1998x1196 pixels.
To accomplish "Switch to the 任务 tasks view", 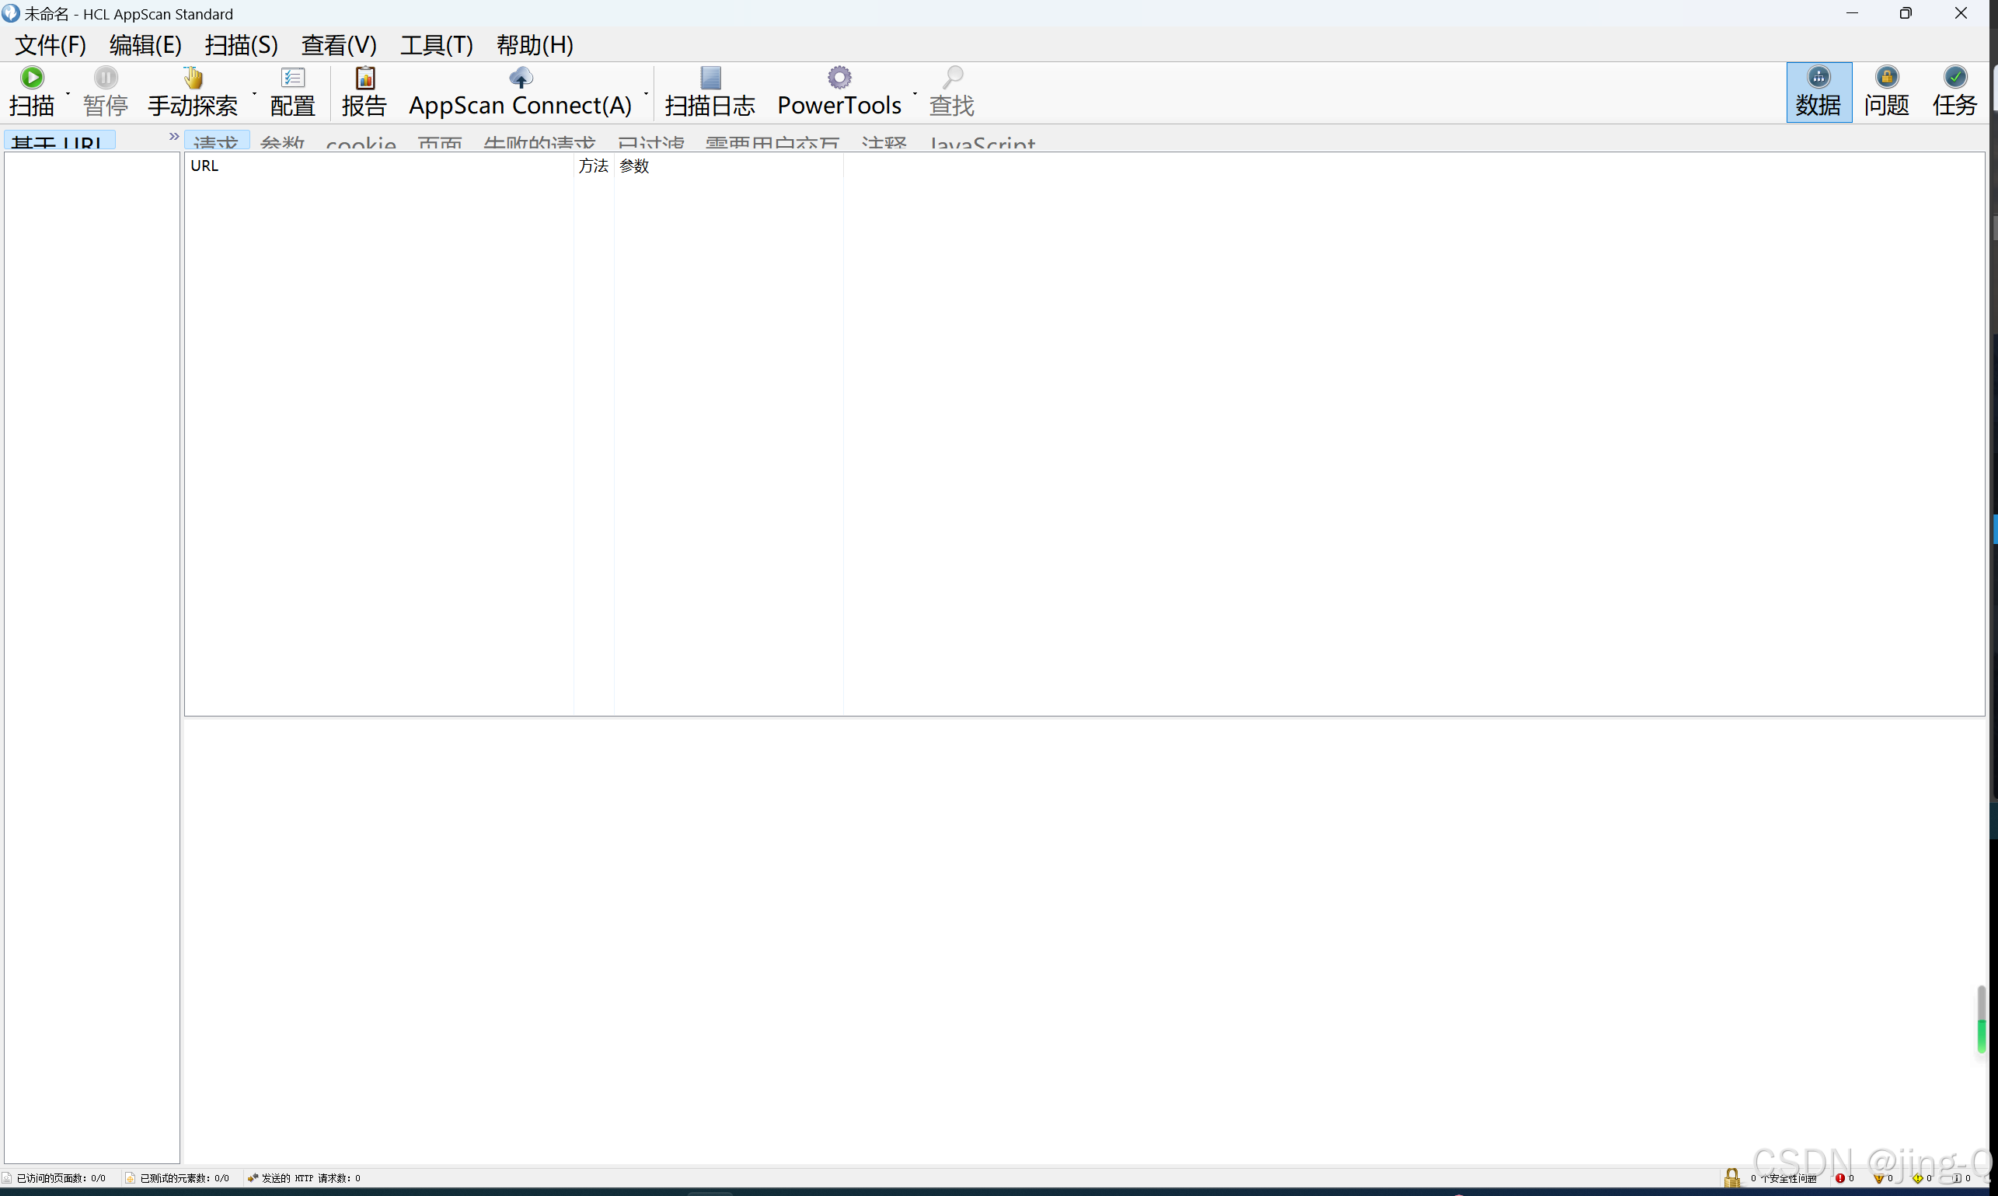I will click(1954, 91).
